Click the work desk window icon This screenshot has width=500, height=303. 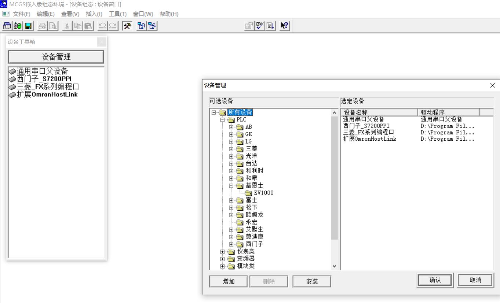click(x=7, y=26)
